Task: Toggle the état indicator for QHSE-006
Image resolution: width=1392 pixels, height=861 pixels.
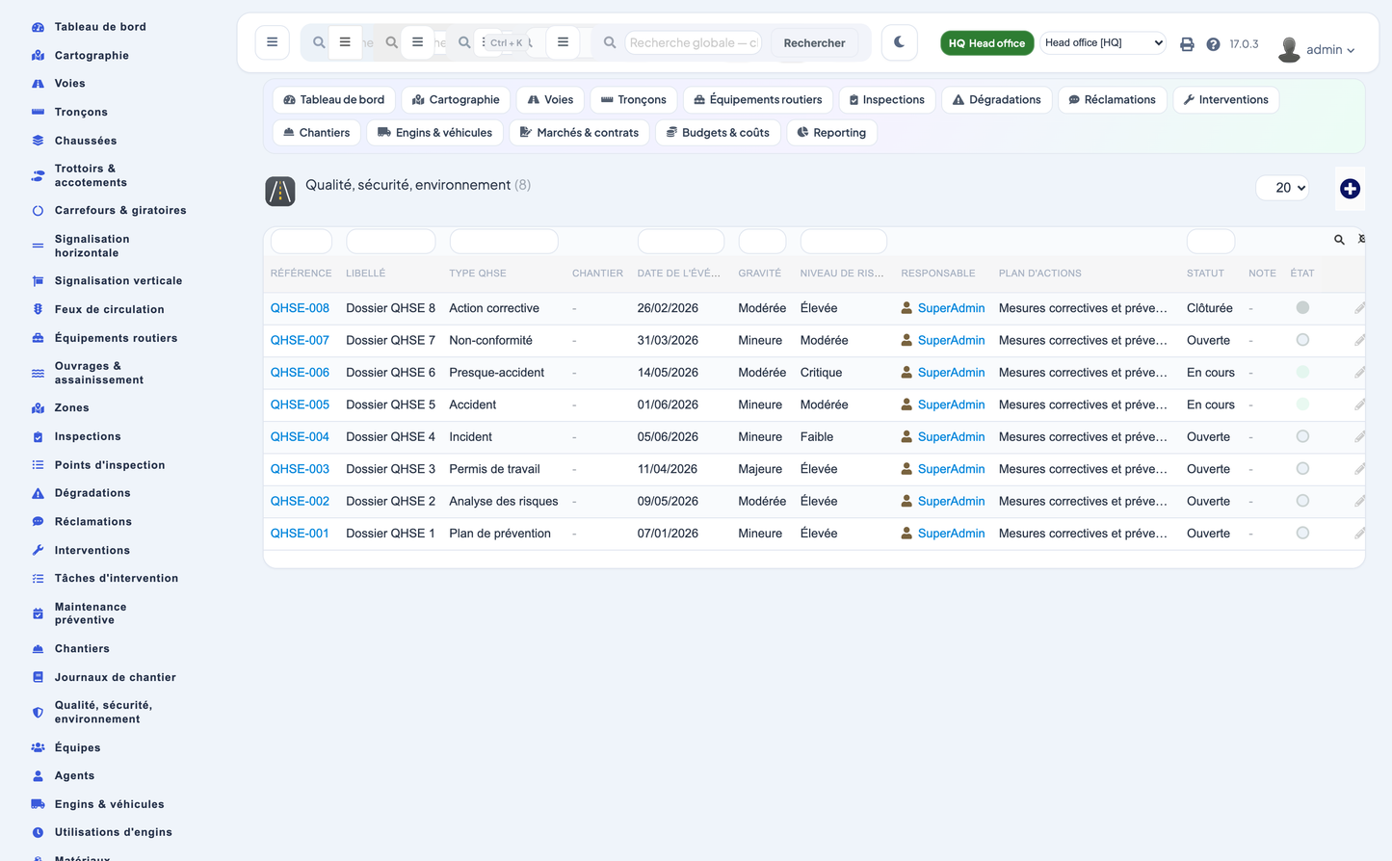Action: click(1302, 373)
